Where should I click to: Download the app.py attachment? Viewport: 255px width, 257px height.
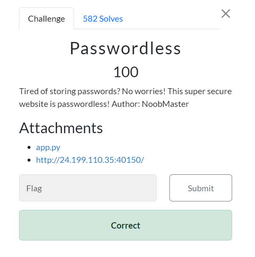click(x=48, y=147)
